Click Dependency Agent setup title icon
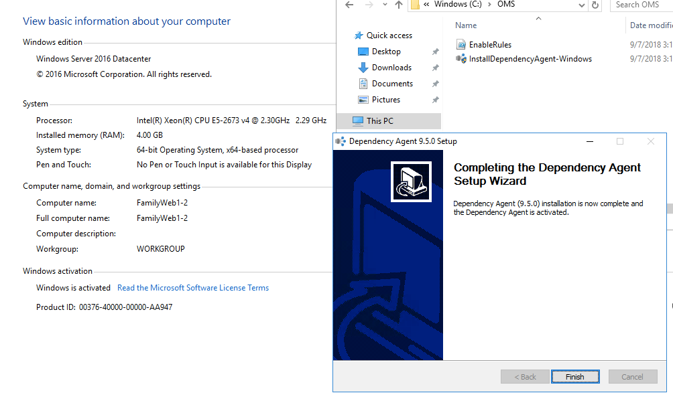The width and height of the screenshot is (673, 401). click(x=341, y=141)
